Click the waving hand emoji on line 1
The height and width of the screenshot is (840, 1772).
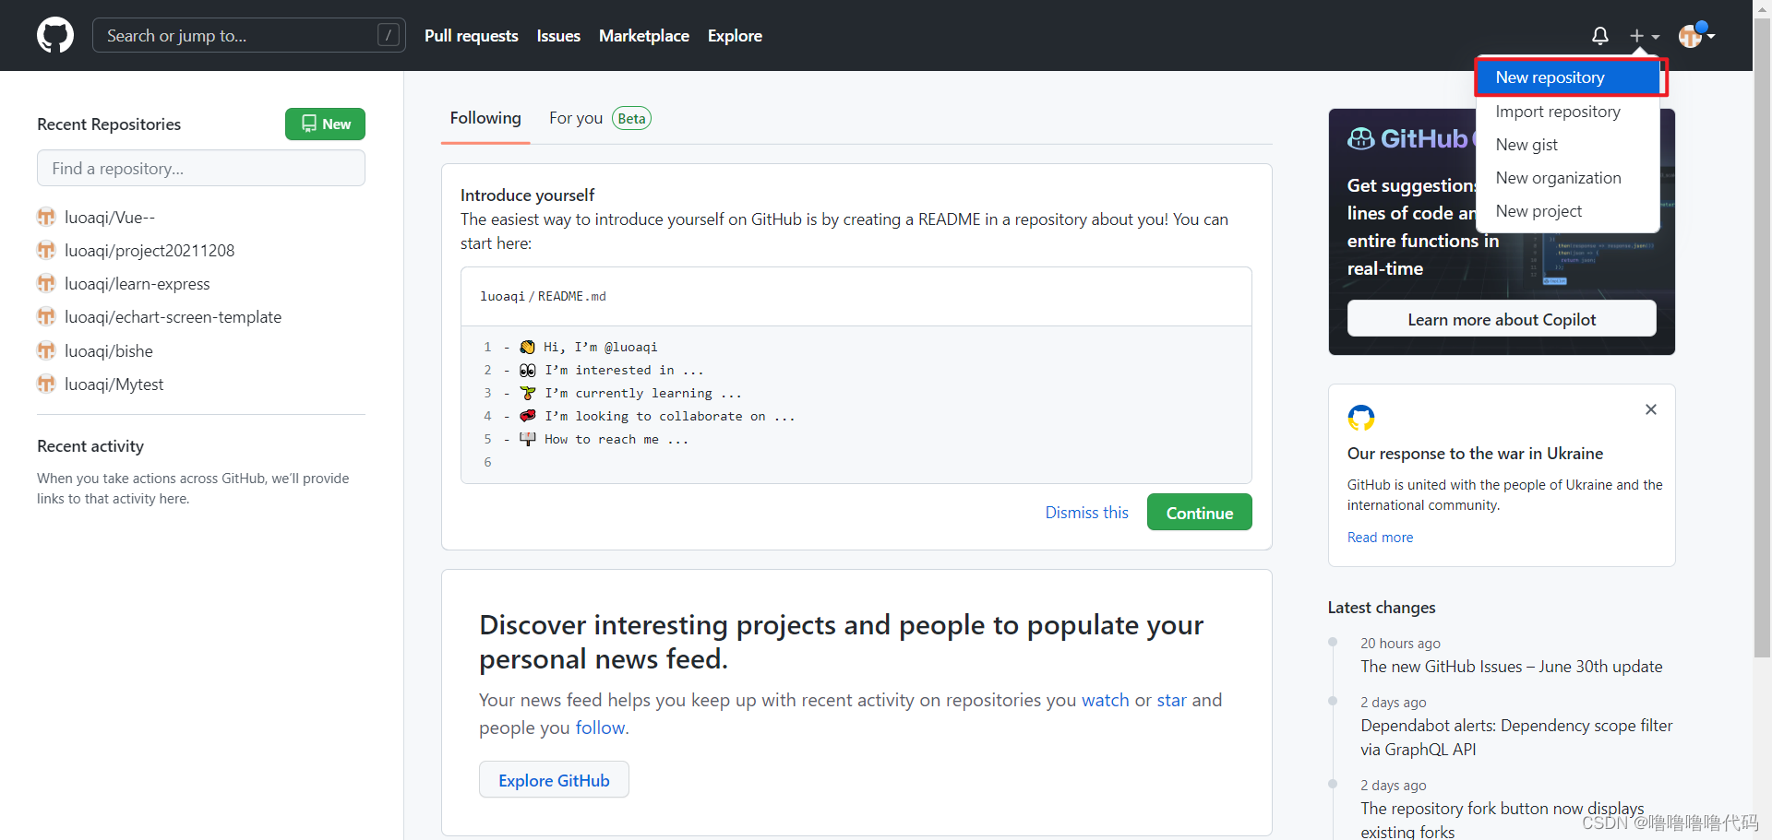coord(527,347)
